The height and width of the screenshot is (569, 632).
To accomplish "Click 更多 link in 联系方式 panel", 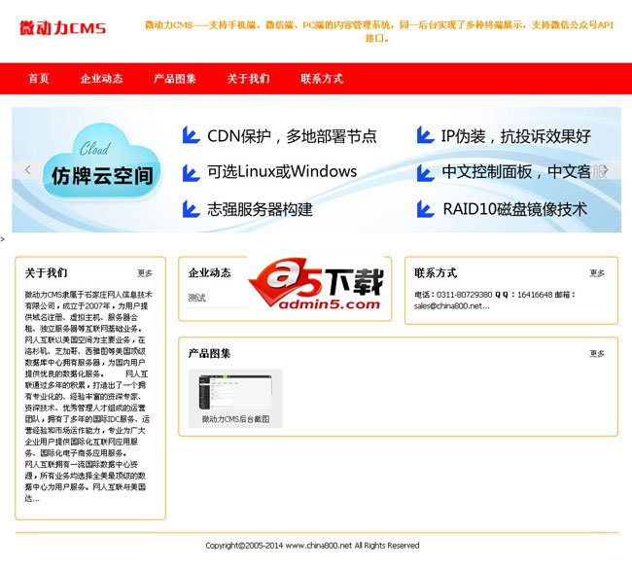I will [597, 273].
